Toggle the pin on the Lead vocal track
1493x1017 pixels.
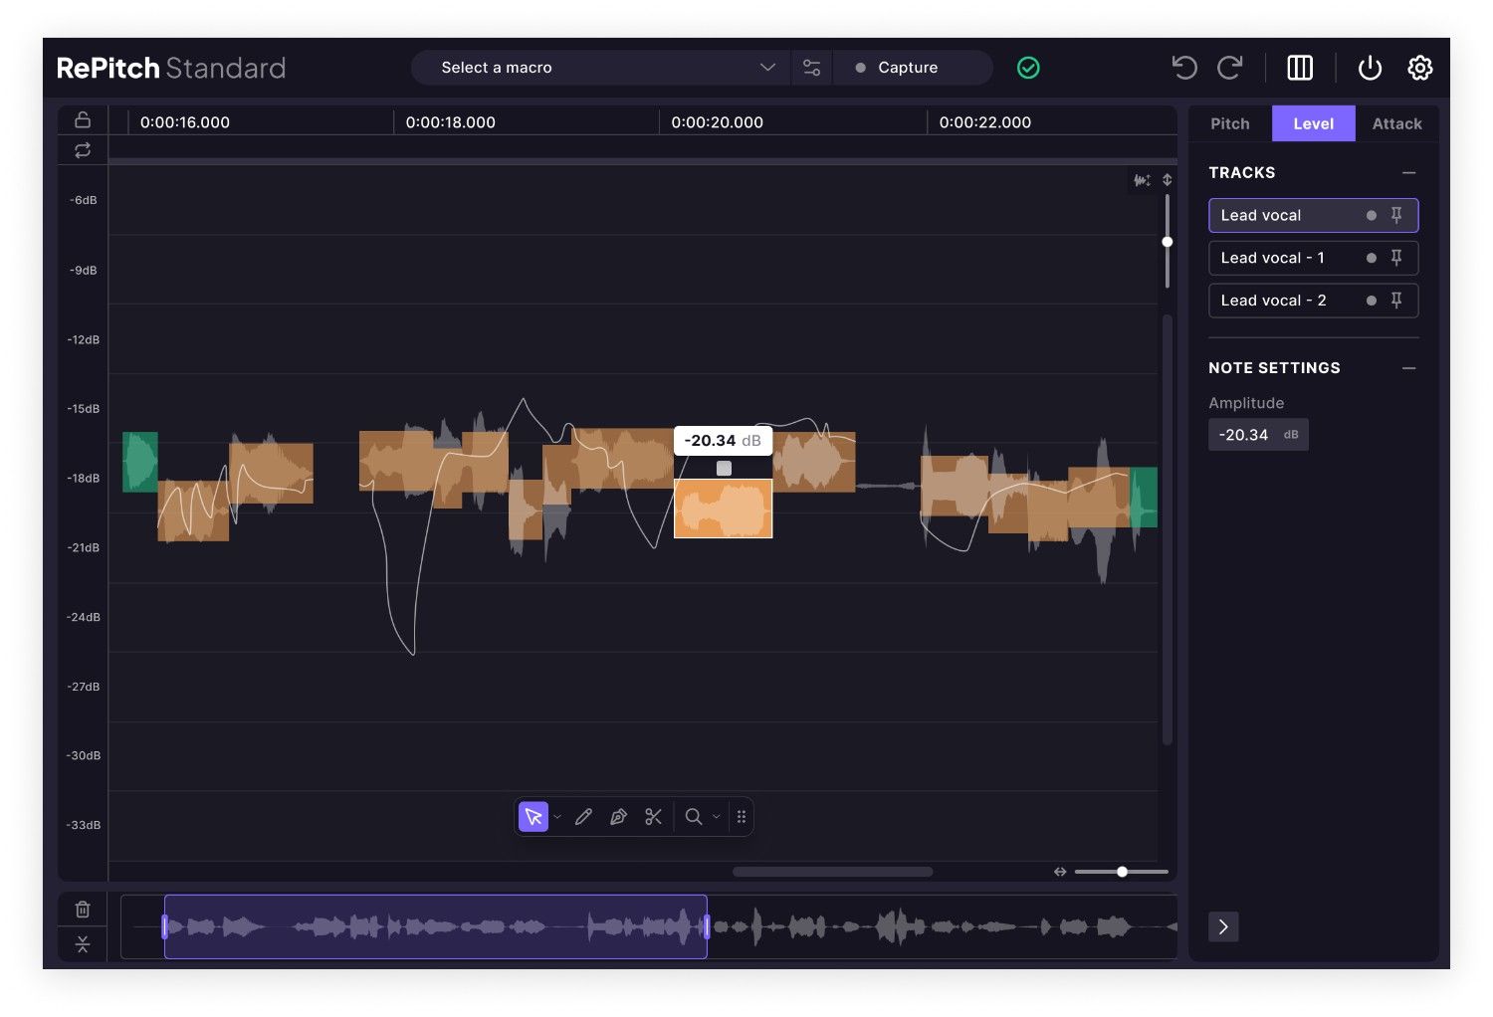[x=1396, y=215]
